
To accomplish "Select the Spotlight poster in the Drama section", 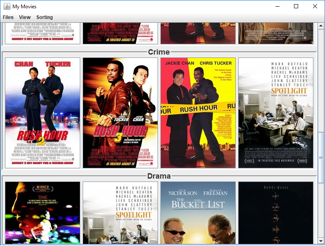I will (x=120, y=213).
